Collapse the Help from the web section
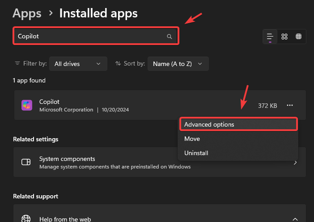Viewport: 314px width, 222px height. click(x=295, y=219)
